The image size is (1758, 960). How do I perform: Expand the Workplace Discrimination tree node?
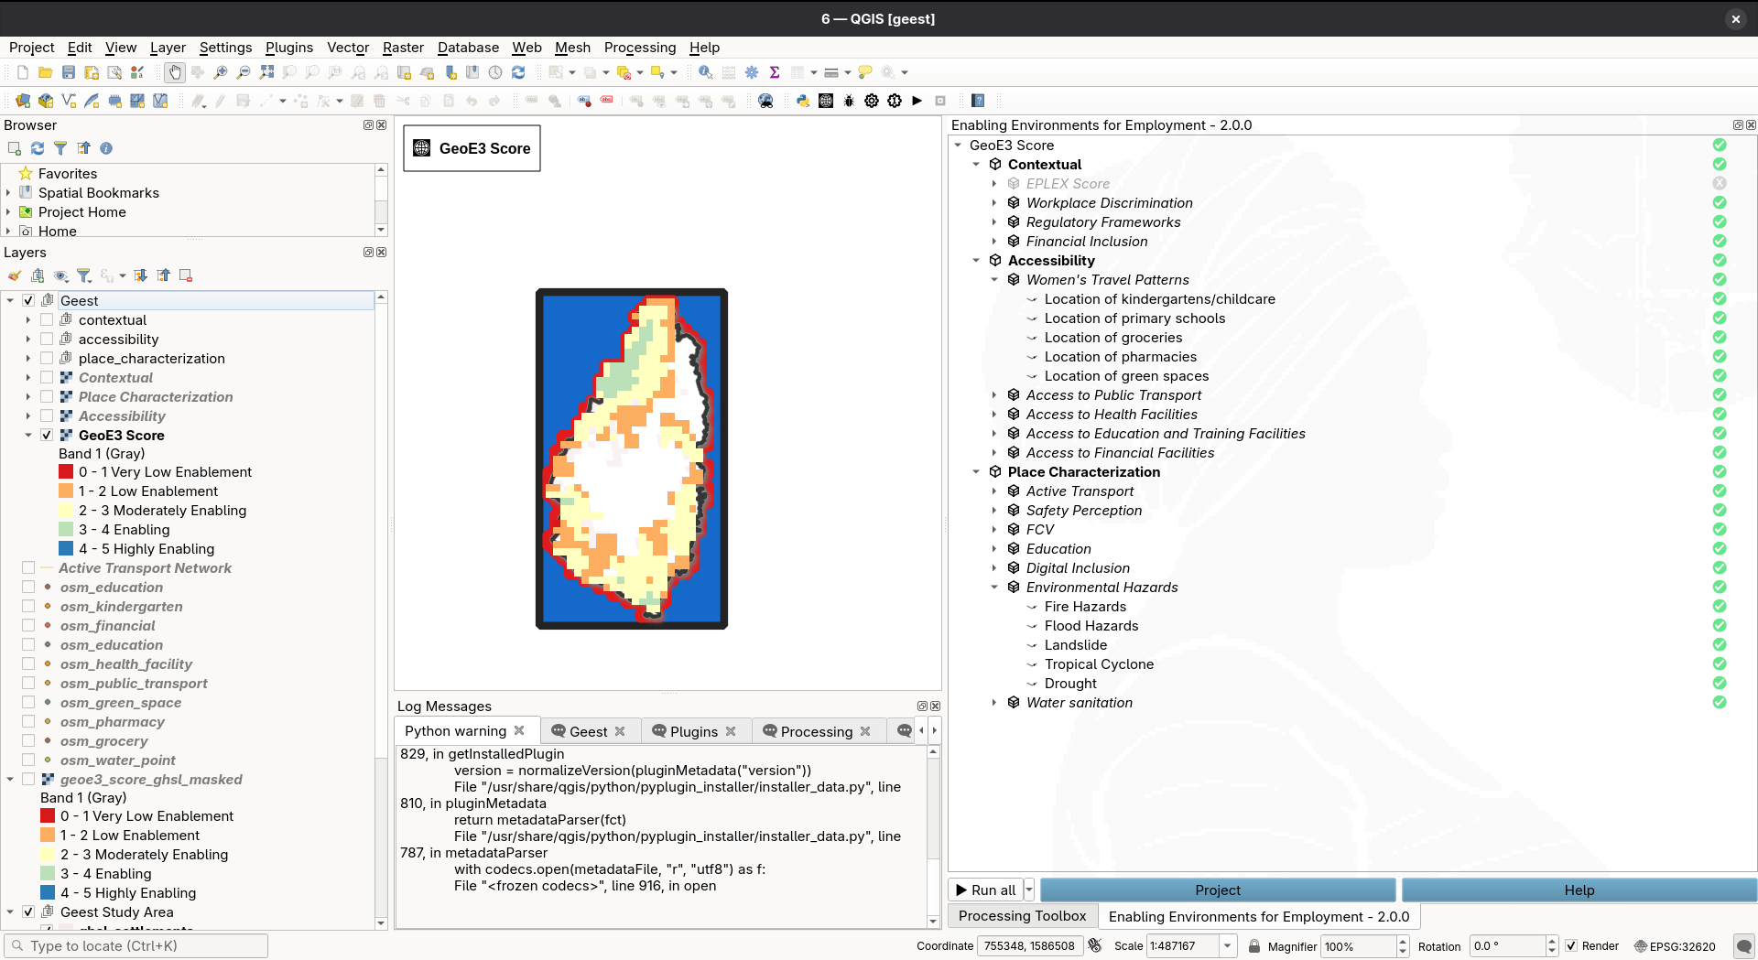pos(994,203)
